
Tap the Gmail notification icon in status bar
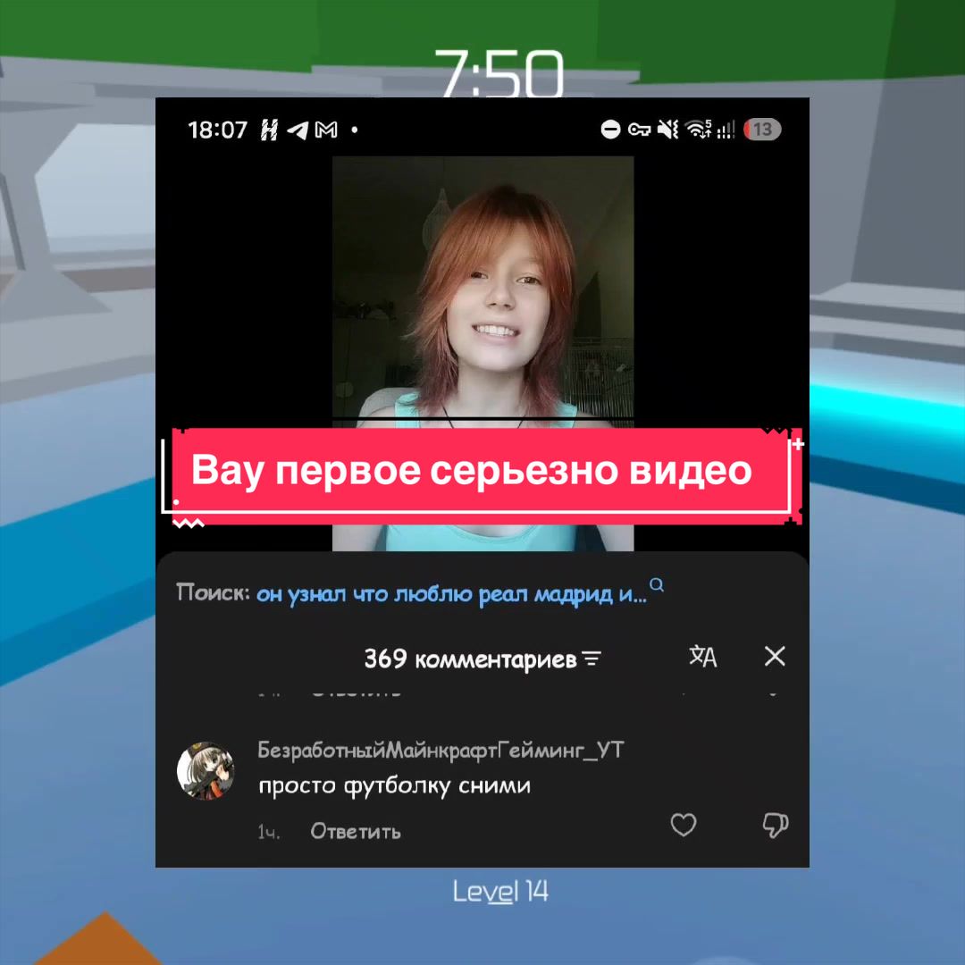tap(326, 130)
